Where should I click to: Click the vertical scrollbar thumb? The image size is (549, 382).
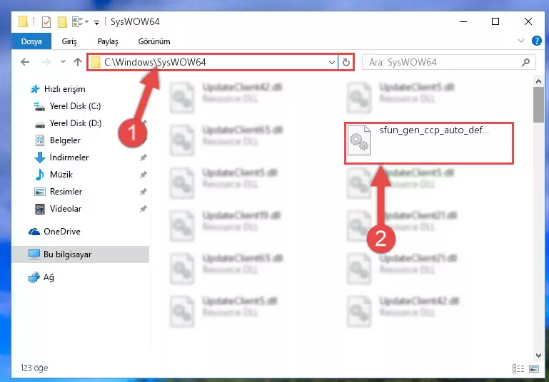[x=538, y=105]
